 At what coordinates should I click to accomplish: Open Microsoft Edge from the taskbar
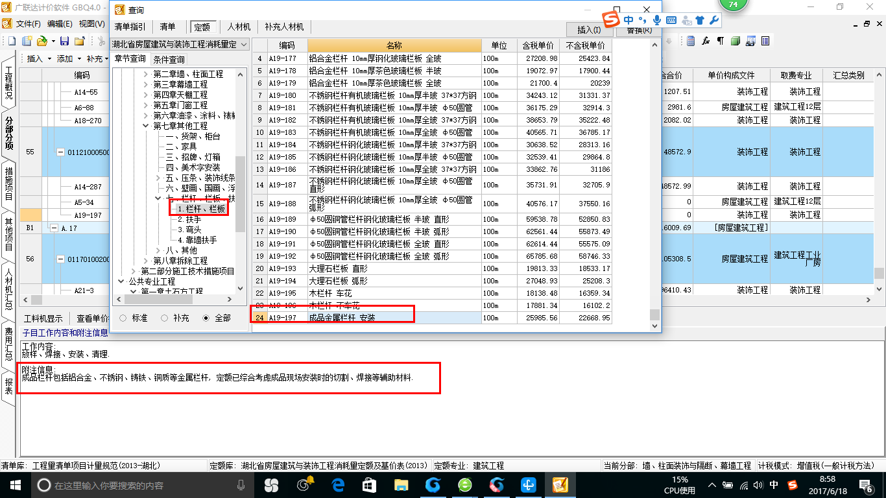click(337, 485)
